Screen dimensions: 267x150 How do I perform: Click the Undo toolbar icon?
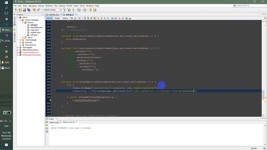[x=34, y=10]
